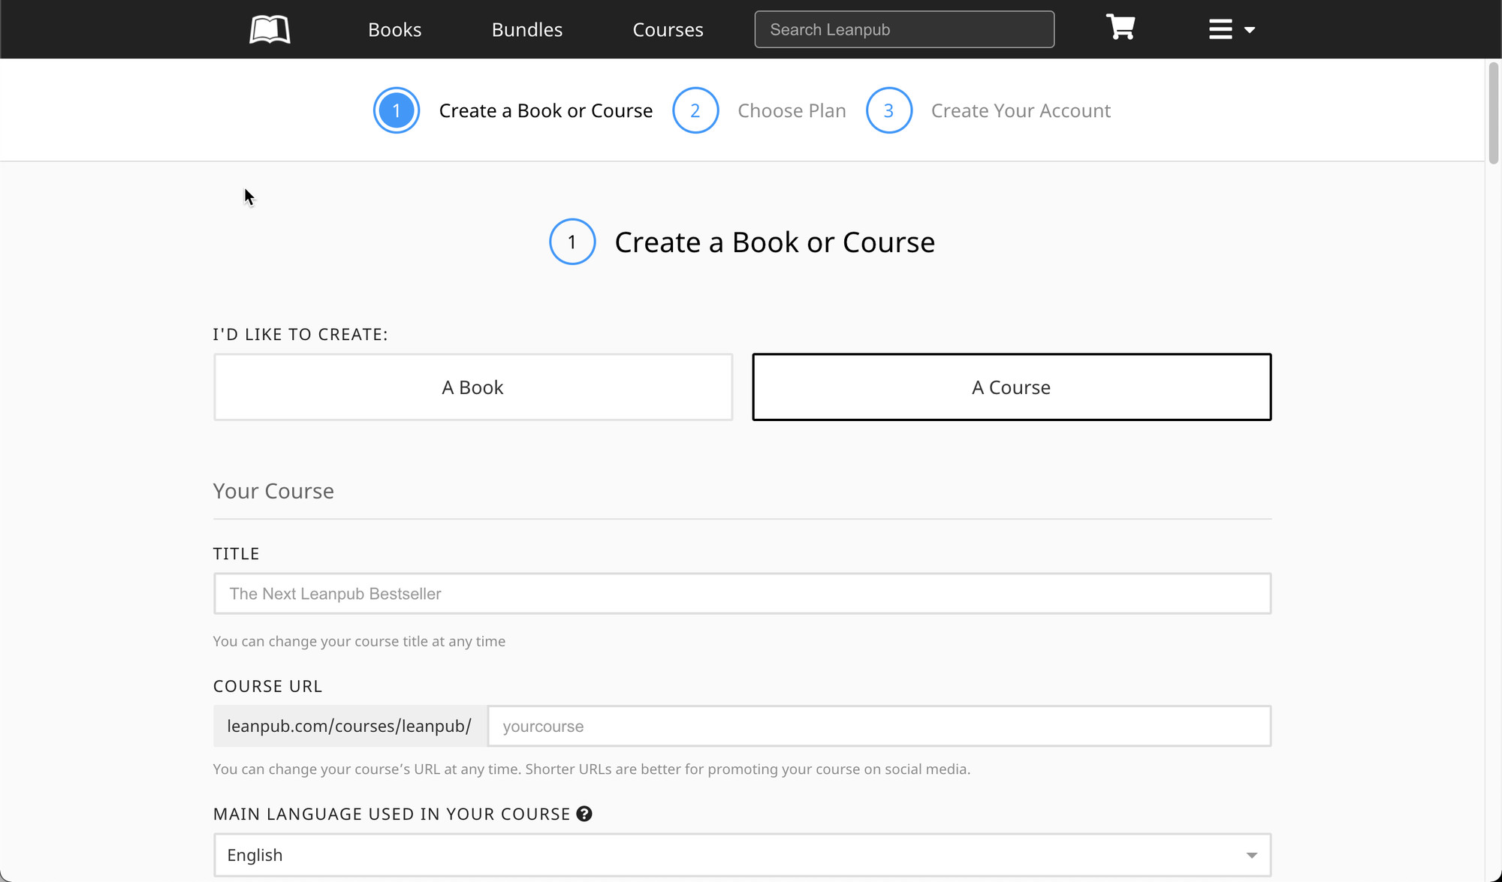Click the 'Create Your Account' step label
The width and height of the screenshot is (1502, 882).
pos(1021,110)
